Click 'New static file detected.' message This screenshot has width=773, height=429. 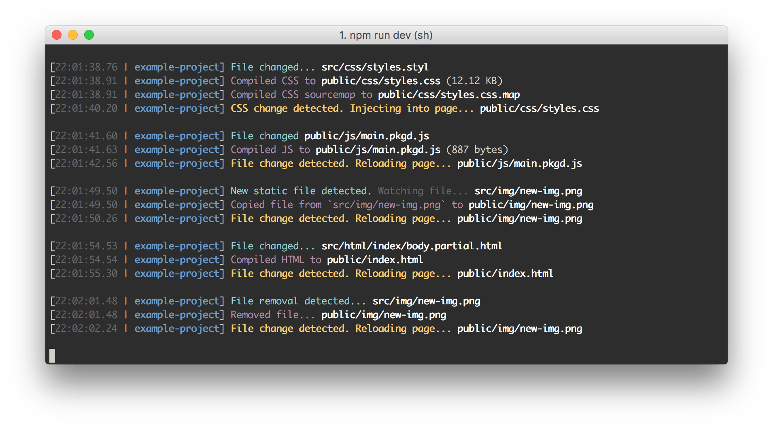click(x=301, y=191)
